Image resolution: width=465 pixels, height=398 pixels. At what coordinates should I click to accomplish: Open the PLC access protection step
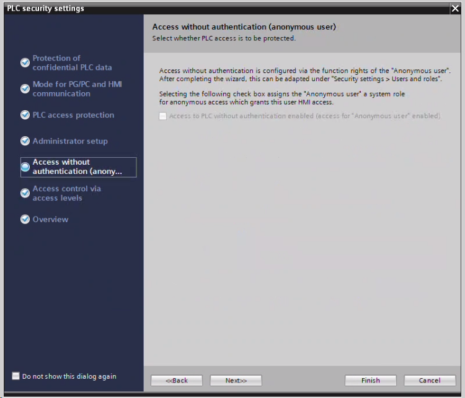(x=73, y=115)
